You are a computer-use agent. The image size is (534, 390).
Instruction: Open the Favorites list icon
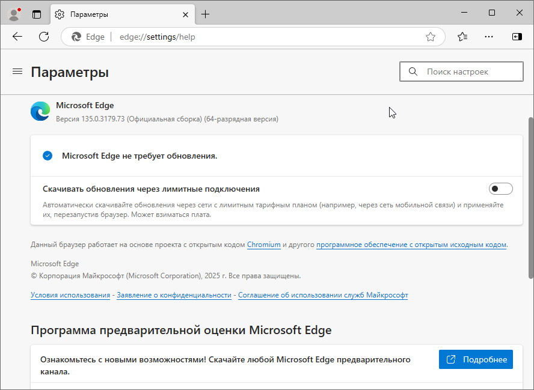pyautogui.click(x=462, y=37)
